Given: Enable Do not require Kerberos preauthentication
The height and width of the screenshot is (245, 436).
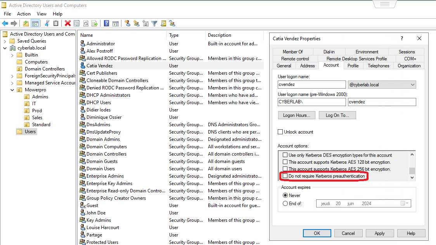Looking at the screenshot, I should 285,176.
